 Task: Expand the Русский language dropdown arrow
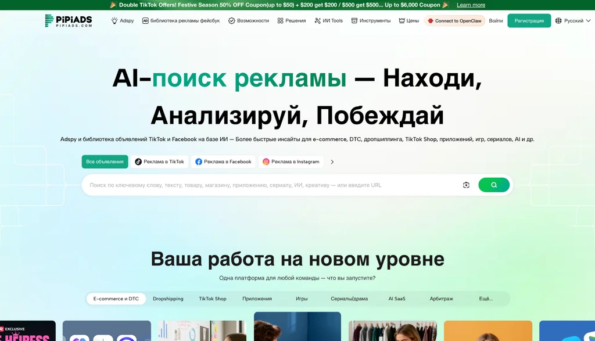588,21
